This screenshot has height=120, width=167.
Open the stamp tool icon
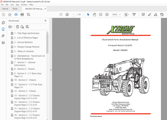(162, 14)
